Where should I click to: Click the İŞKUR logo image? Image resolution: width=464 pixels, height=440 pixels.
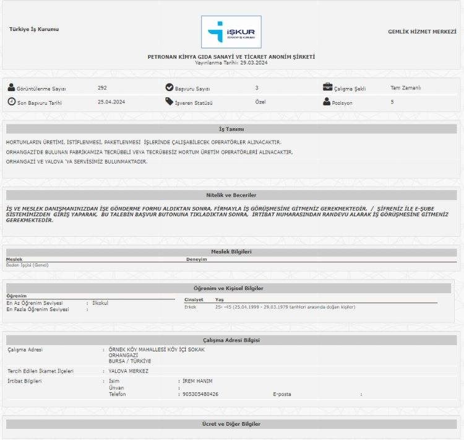coord(231,32)
